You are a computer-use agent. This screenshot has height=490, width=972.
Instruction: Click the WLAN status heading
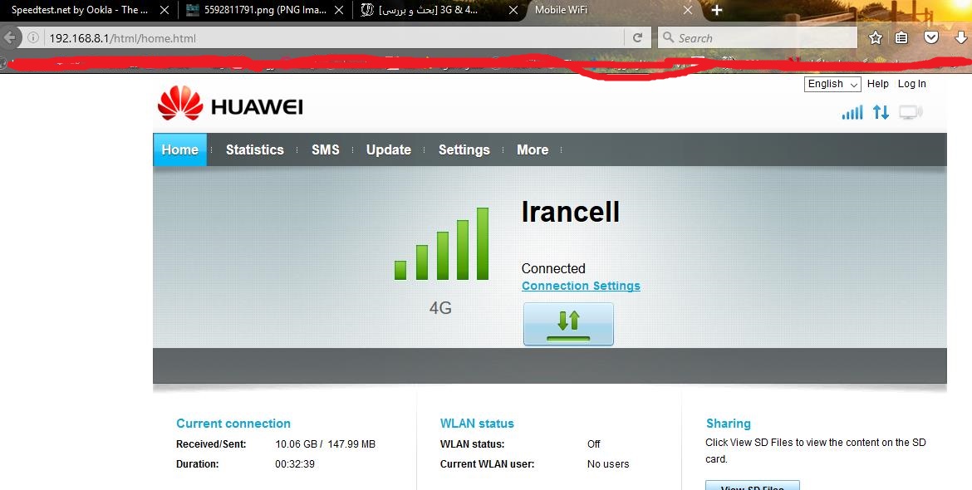pos(477,424)
